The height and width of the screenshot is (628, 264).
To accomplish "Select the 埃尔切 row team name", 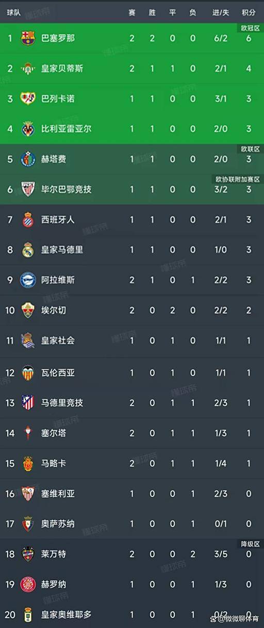I will click(x=54, y=311).
